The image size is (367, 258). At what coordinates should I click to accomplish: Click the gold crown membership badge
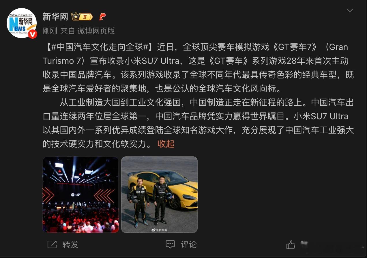[81, 17]
